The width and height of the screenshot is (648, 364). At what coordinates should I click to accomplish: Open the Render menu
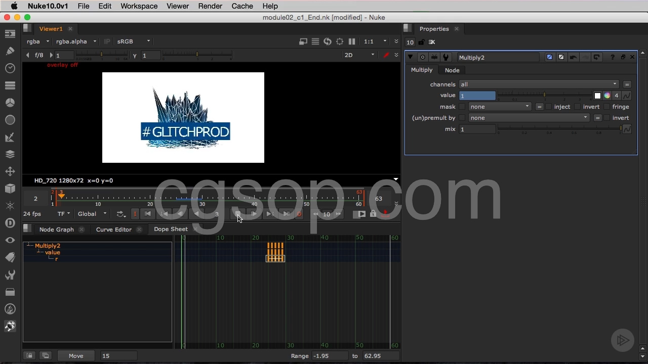coord(210,6)
